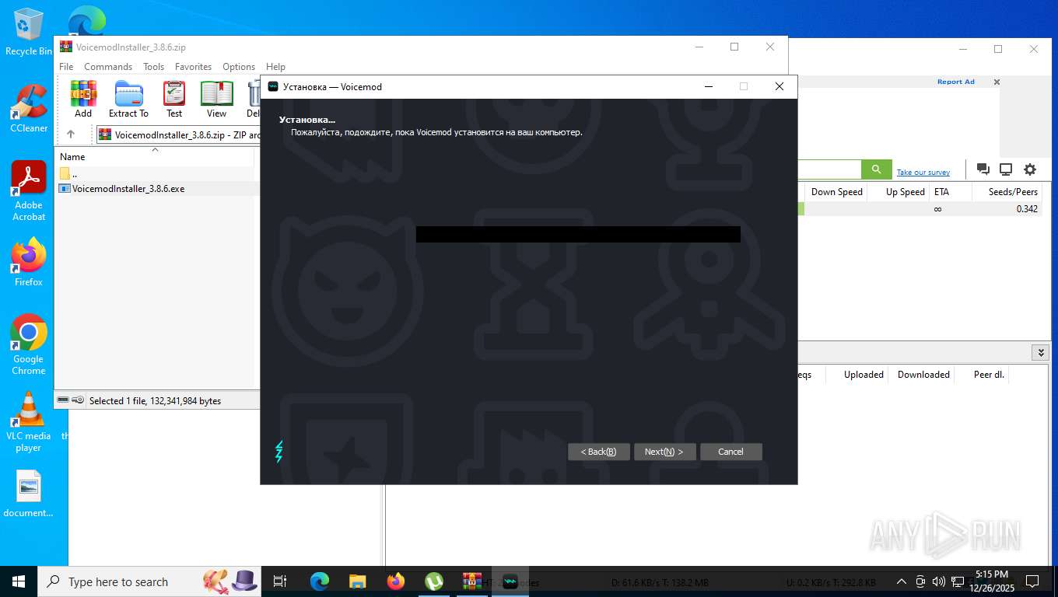The image size is (1058, 597).
Task: Open uTorrent settings gear icon
Action: pos(1030,169)
